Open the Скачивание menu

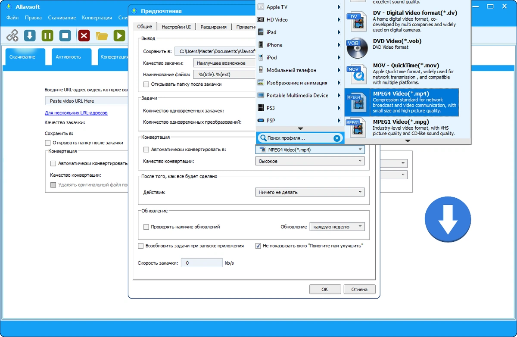pyautogui.click(x=62, y=18)
